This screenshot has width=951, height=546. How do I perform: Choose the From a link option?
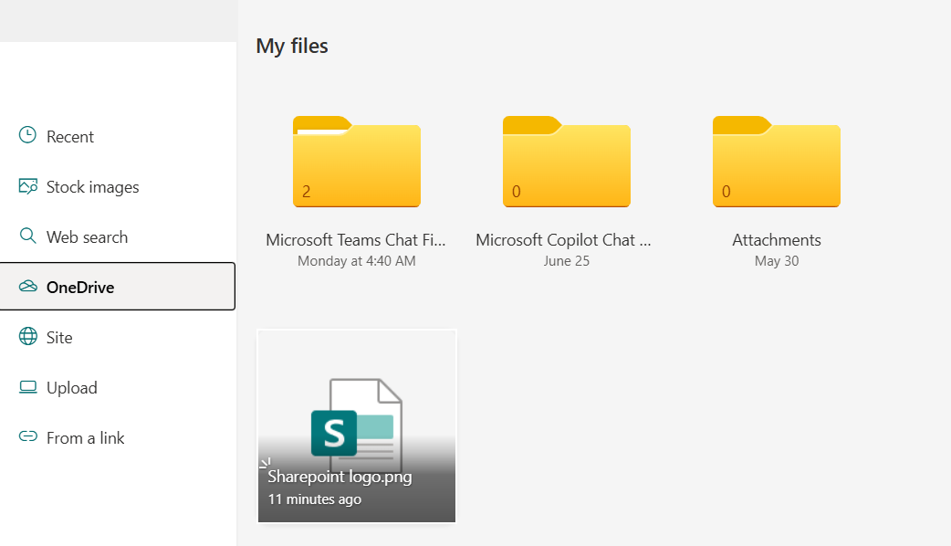(x=84, y=437)
